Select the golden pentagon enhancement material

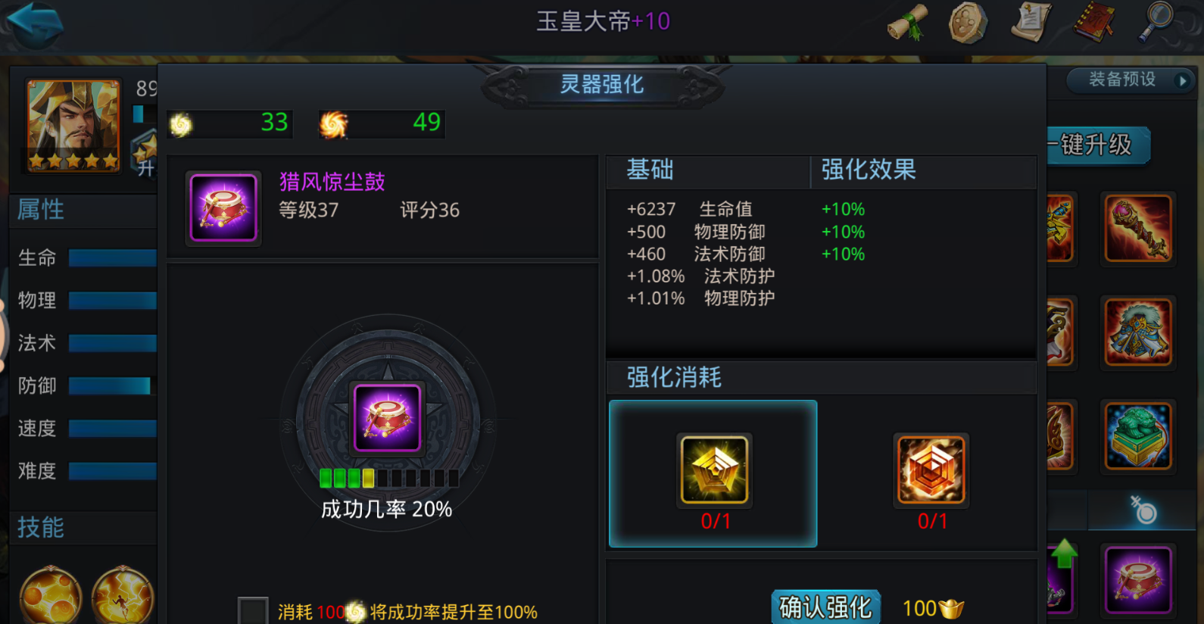coord(714,470)
